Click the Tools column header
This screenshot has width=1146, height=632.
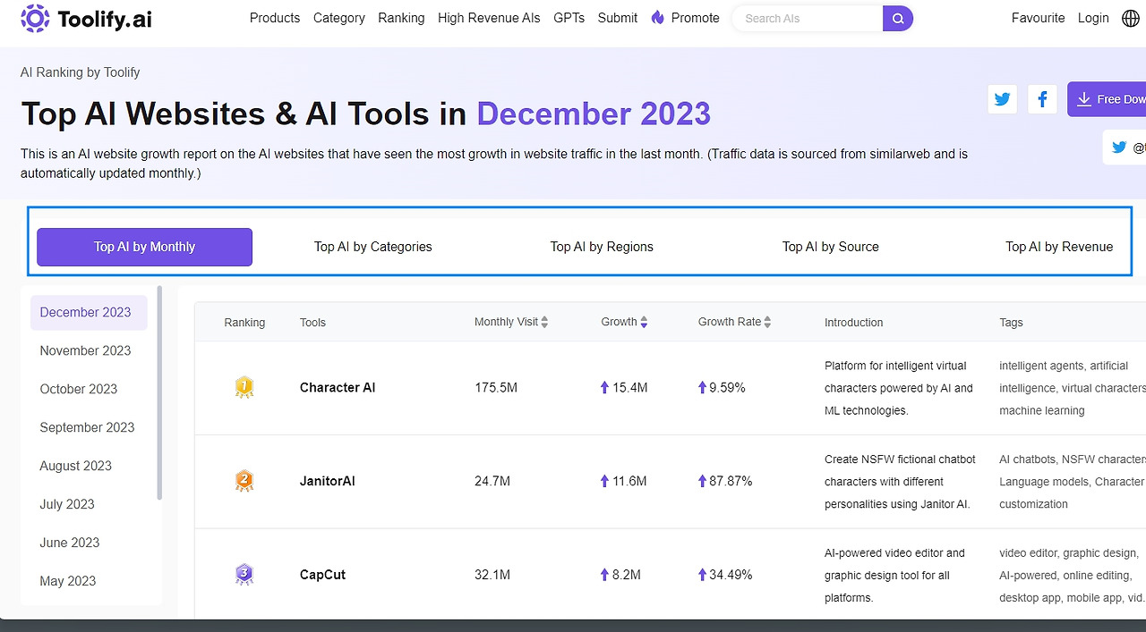(312, 323)
